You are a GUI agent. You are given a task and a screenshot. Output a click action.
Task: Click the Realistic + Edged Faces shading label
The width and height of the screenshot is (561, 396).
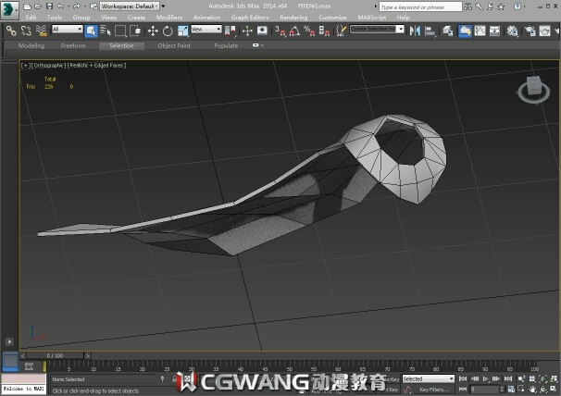[96, 66]
